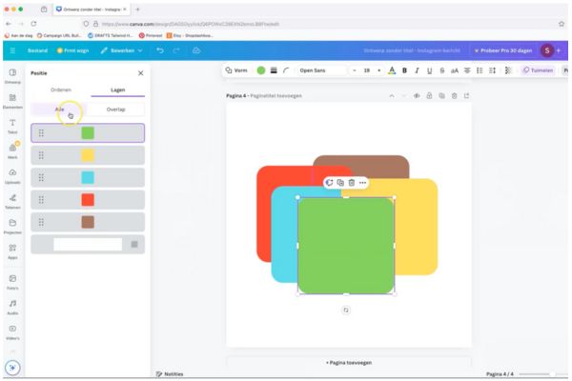
Task: Toggle uppercase aA text option
Action: pos(455,70)
